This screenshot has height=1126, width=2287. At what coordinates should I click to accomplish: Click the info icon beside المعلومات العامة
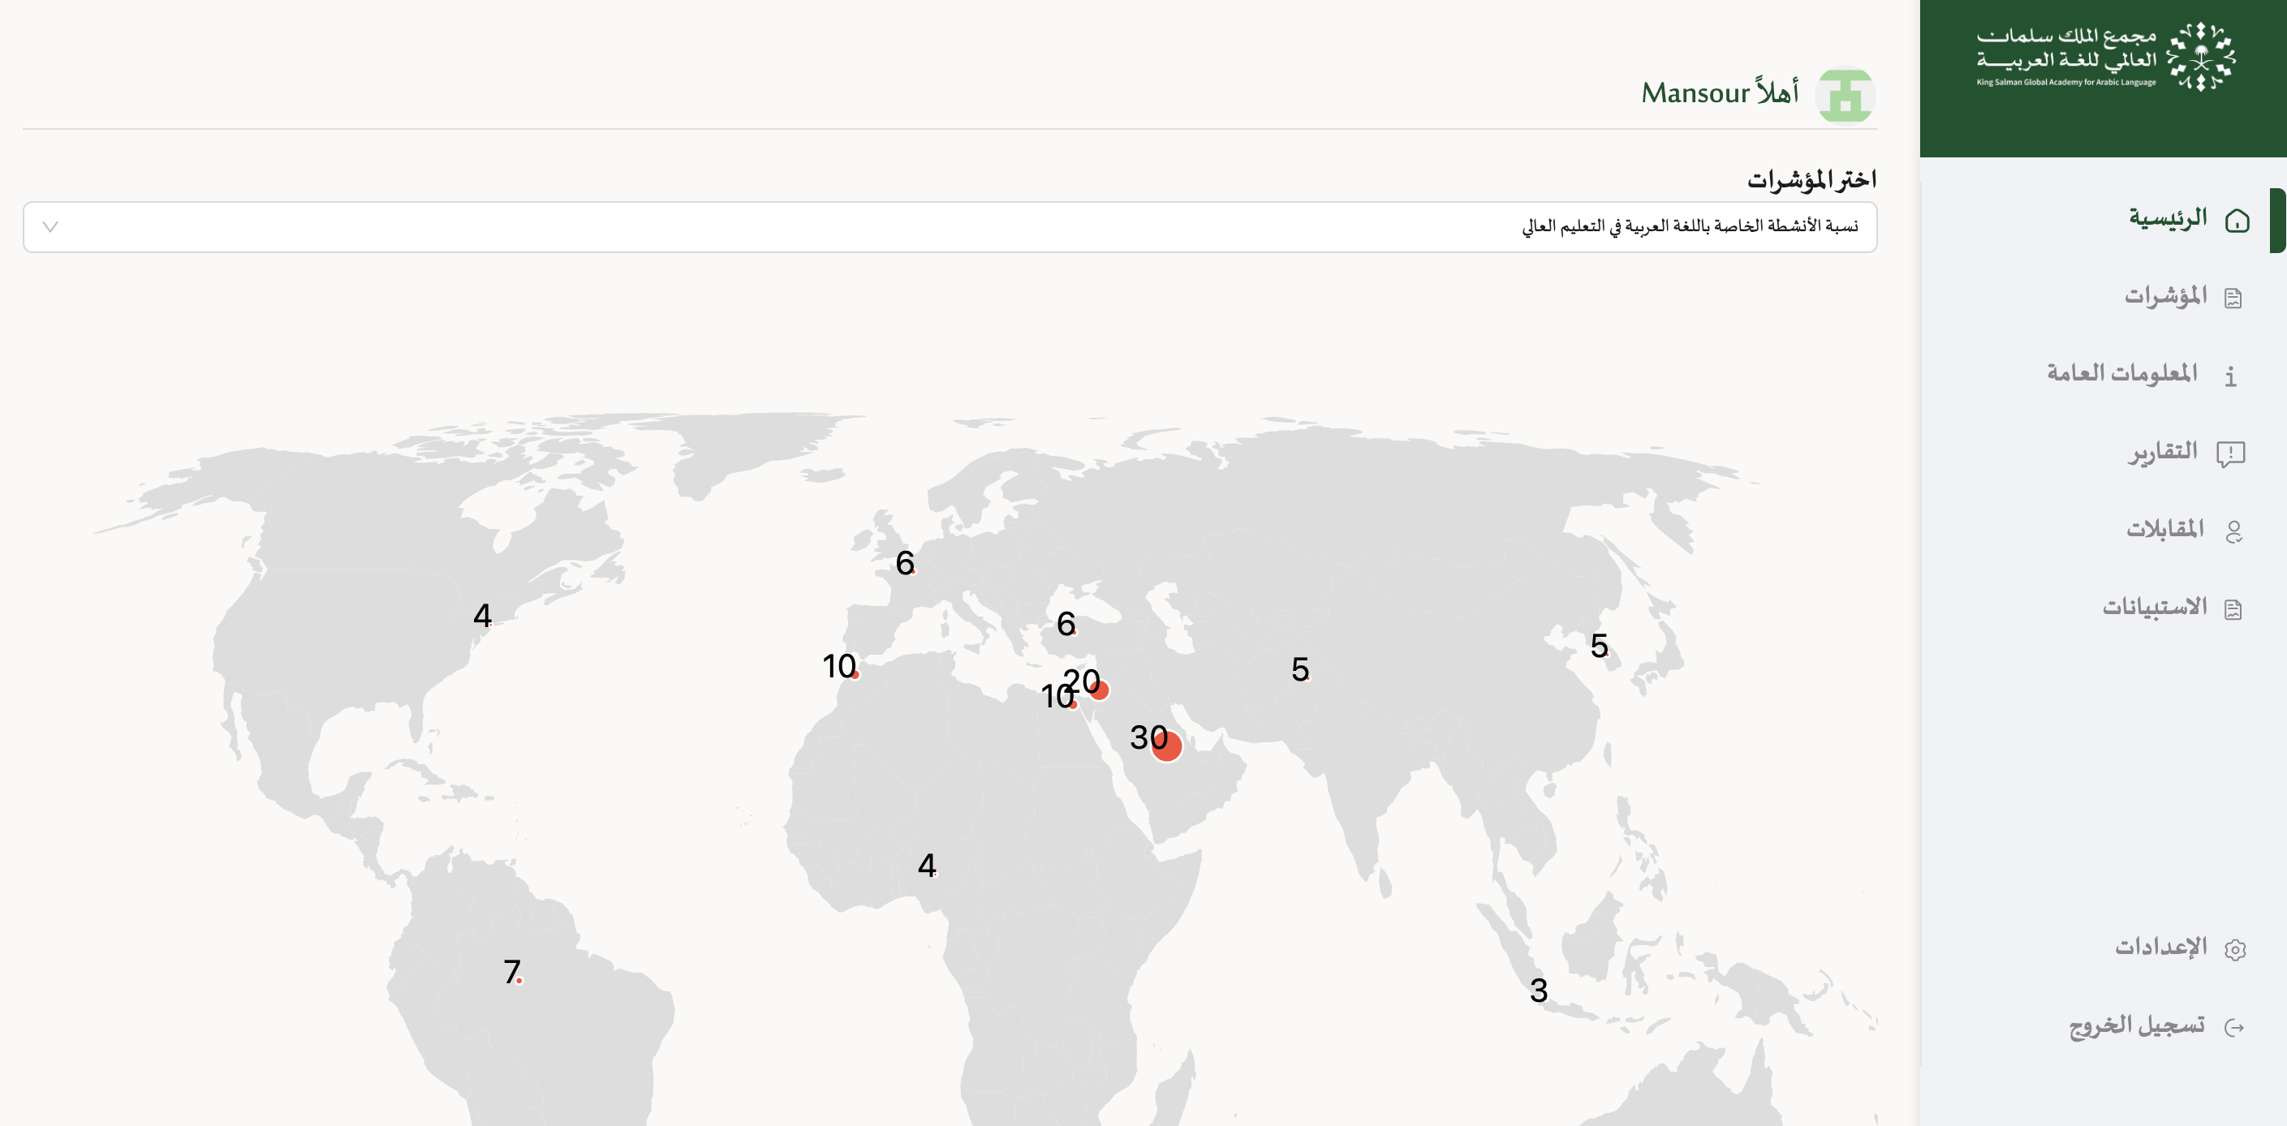pos(2230,376)
